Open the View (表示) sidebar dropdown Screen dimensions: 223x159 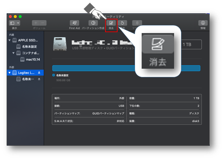tap(15, 23)
